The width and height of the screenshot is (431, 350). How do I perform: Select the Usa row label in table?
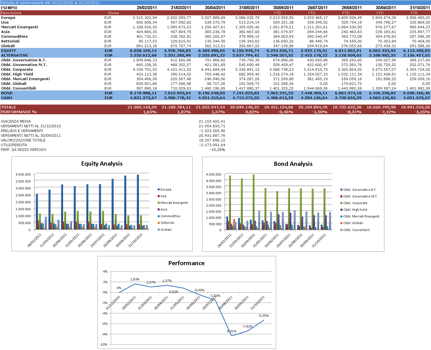pyautogui.click(x=5, y=22)
